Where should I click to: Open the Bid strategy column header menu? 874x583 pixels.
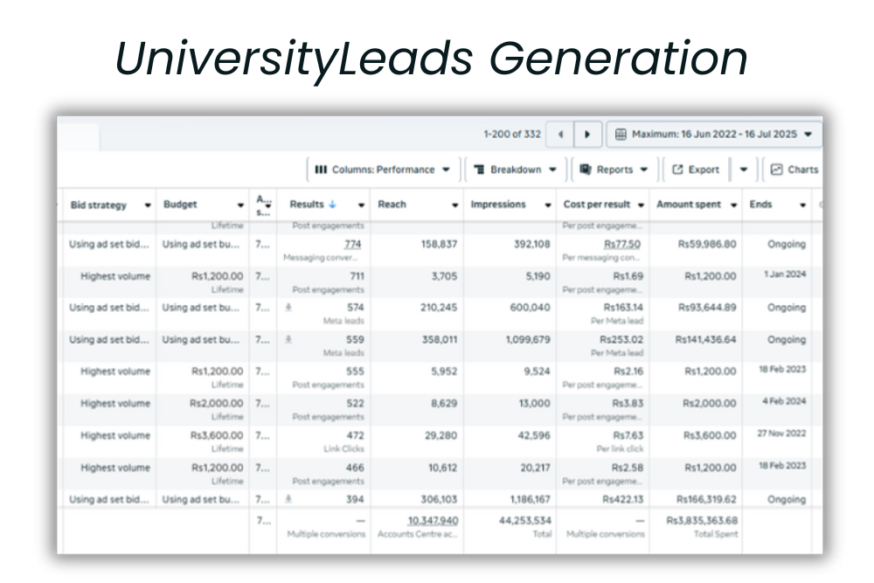(148, 205)
